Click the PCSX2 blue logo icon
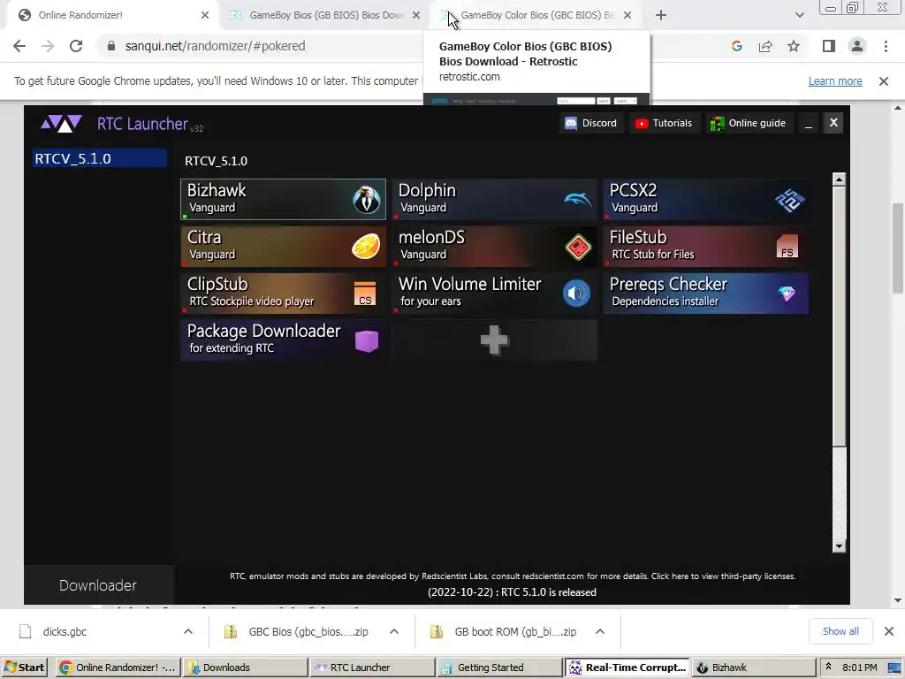 (x=789, y=201)
